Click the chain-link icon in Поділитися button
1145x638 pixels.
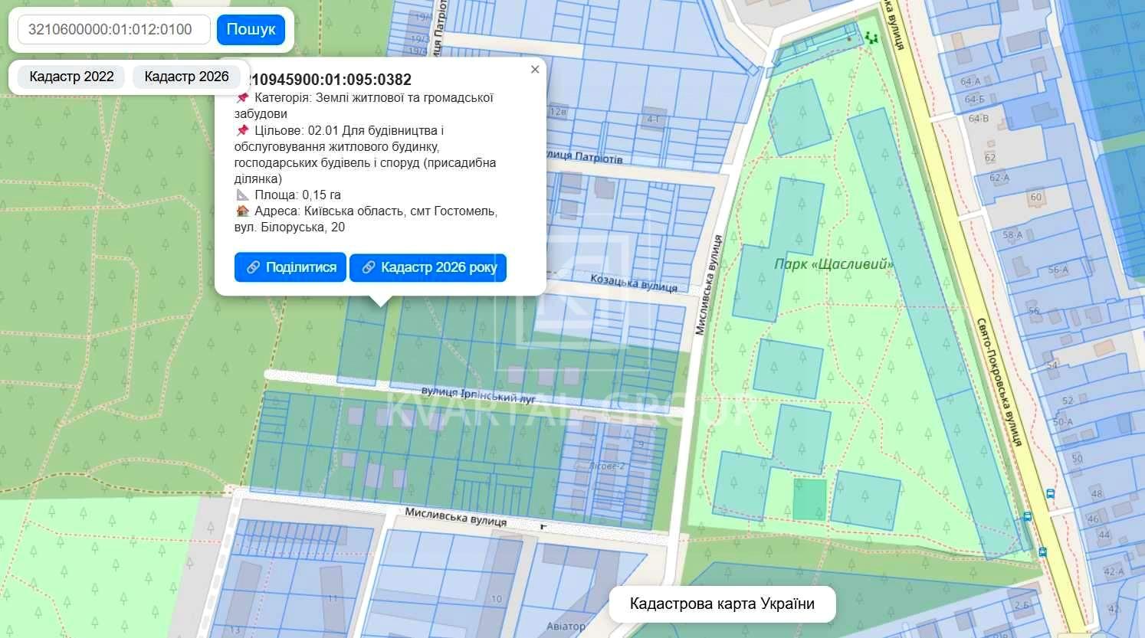point(253,267)
